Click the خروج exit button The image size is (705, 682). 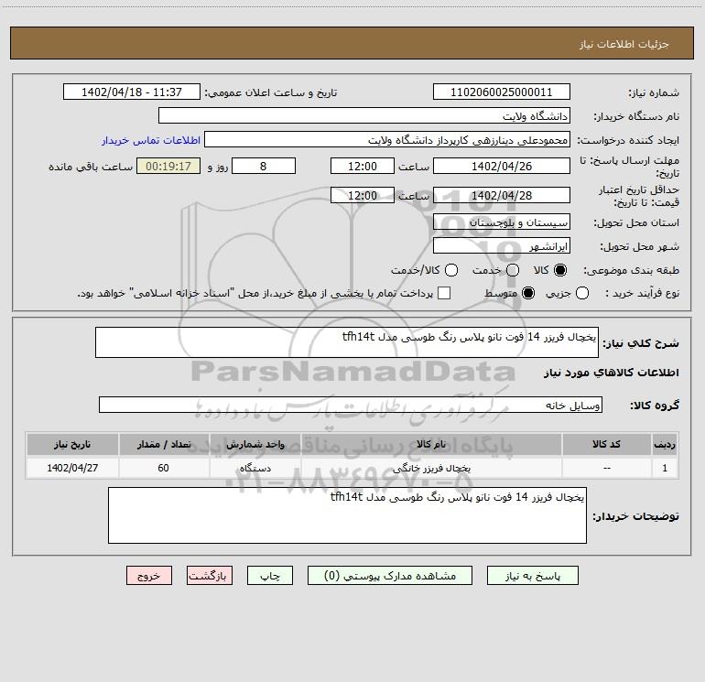[x=149, y=576]
